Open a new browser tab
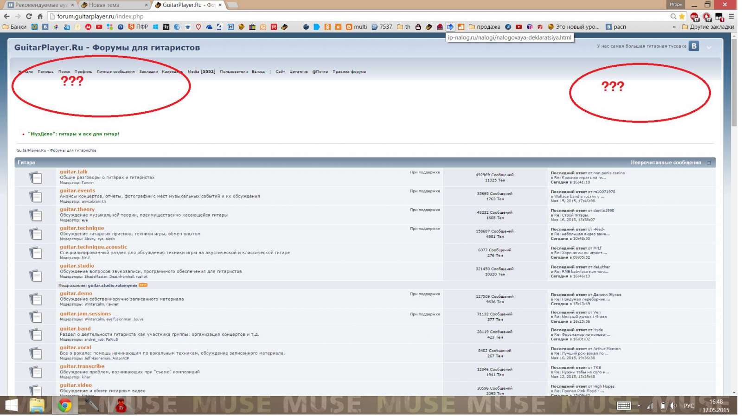Viewport: 742px width, 416px height. [x=232, y=5]
